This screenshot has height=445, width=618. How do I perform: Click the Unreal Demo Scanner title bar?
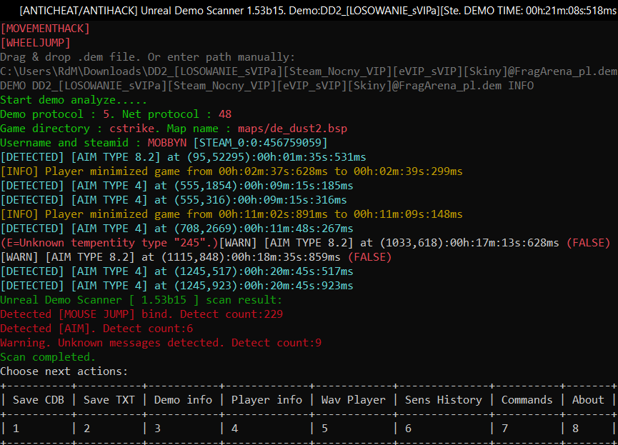click(309, 11)
